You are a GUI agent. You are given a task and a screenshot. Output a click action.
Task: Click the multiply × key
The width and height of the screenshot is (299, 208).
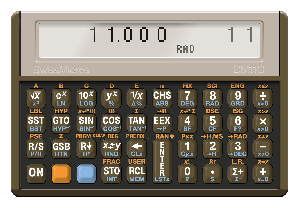tap(263, 123)
